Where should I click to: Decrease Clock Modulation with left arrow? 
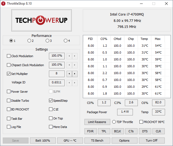[69, 56]
